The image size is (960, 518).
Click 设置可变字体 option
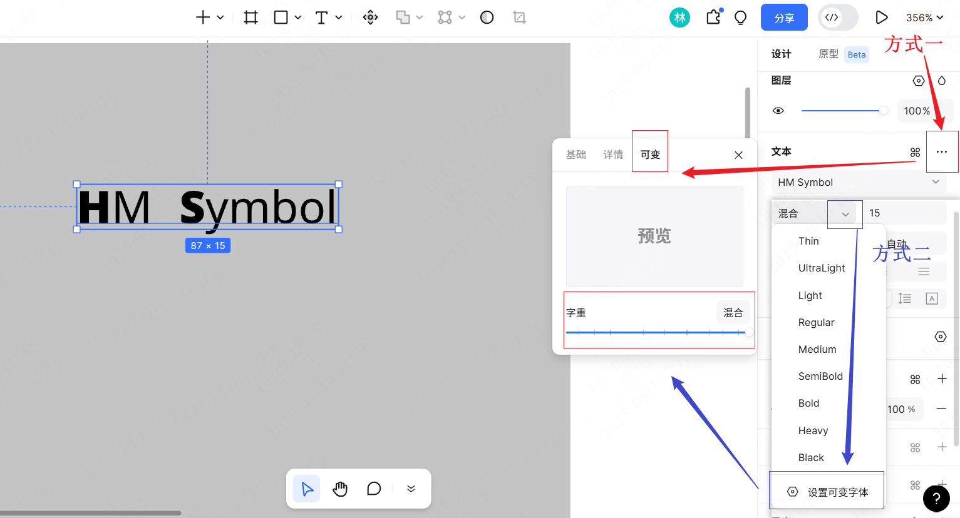click(837, 492)
